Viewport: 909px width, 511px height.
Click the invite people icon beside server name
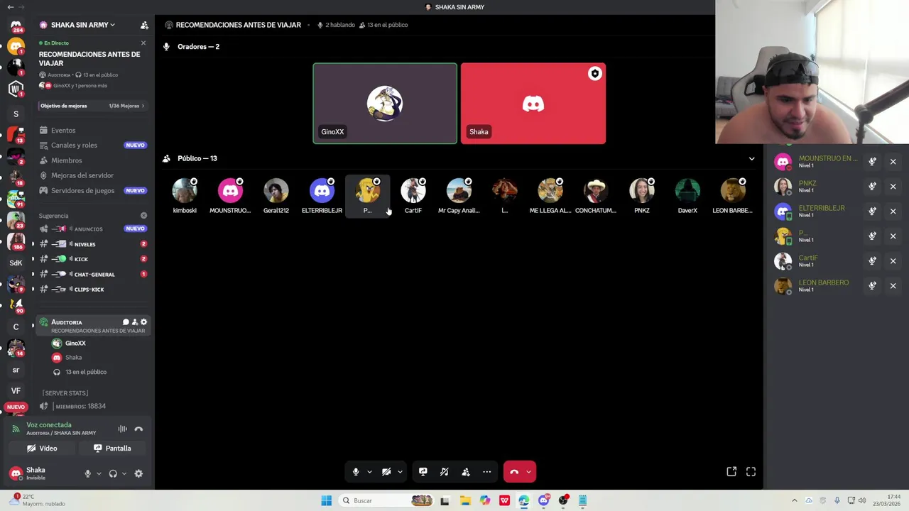(x=144, y=25)
